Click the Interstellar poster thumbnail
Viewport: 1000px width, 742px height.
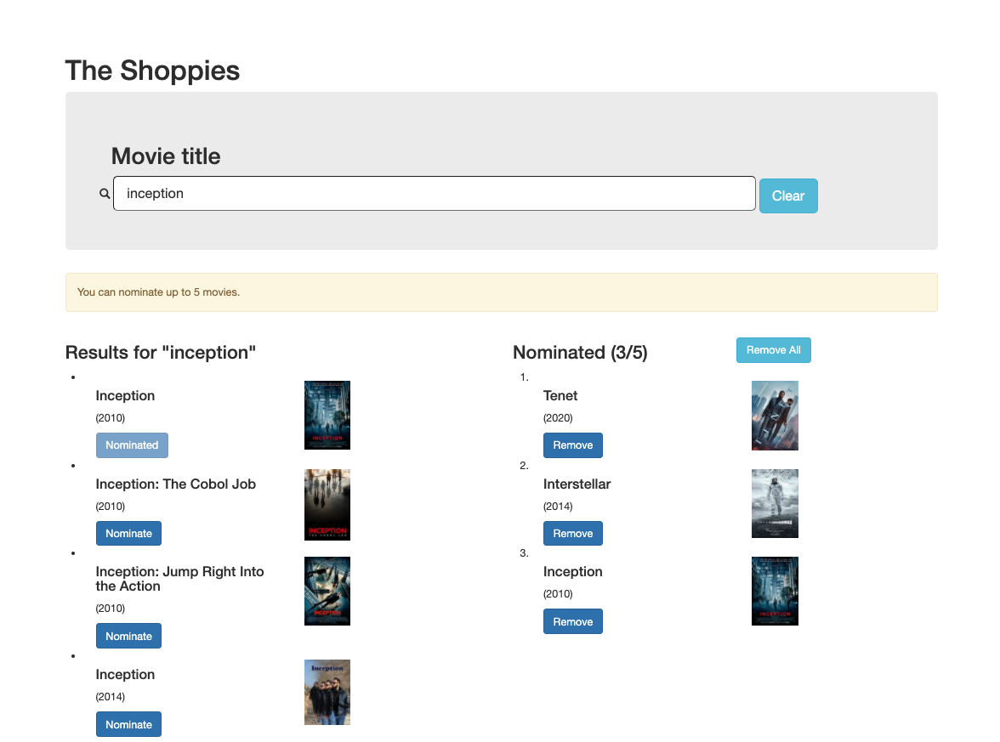point(775,503)
